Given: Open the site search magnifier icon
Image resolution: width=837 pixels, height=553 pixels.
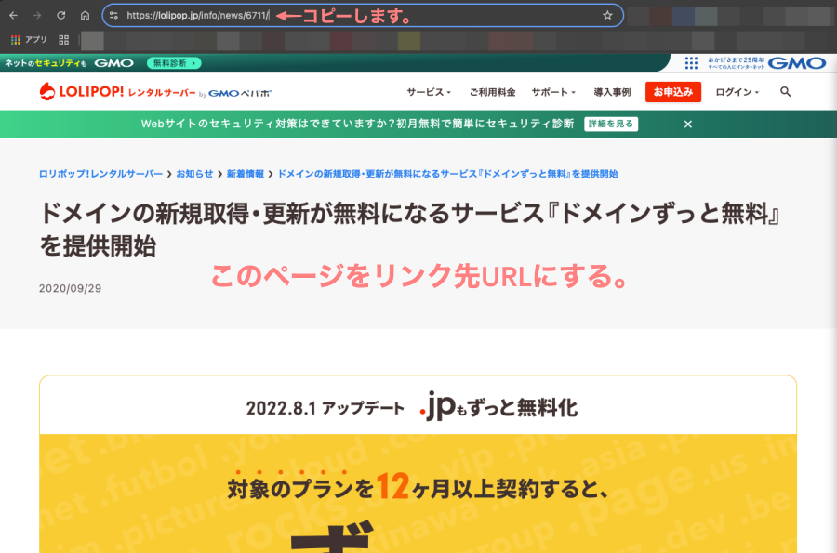Looking at the screenshot, I should [x=785, y=92].
